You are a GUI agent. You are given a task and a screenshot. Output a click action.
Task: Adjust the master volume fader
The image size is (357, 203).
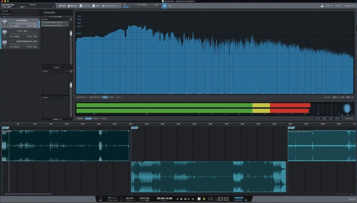(71, 85)
